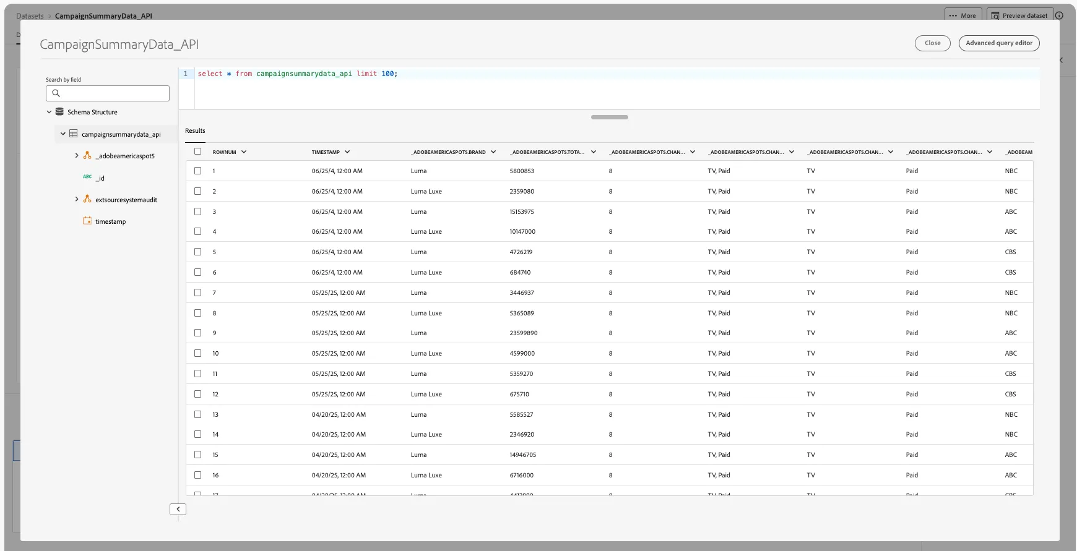
Task: Check the checkbox for row 3
Action: tap(198, 211)
